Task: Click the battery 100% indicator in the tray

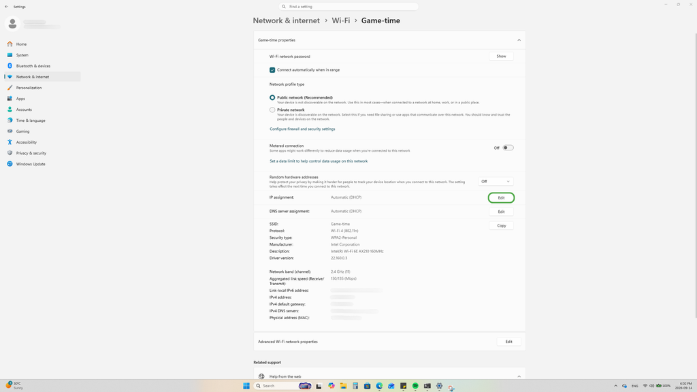Action: coord(663,386)
